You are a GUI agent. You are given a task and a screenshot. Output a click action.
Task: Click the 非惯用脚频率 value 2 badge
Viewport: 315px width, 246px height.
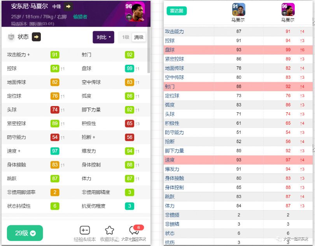pyautogui.click(x=55, y=192)
